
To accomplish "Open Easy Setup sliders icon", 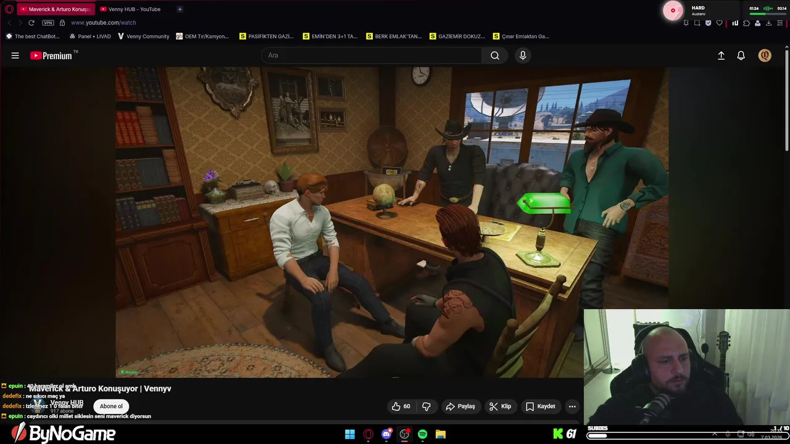I will click(781, 23).
